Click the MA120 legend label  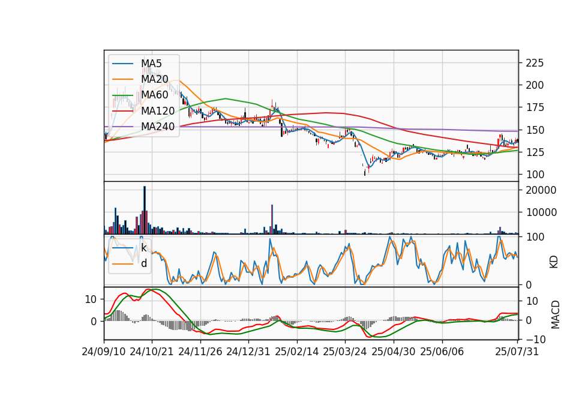click(158, 110)
